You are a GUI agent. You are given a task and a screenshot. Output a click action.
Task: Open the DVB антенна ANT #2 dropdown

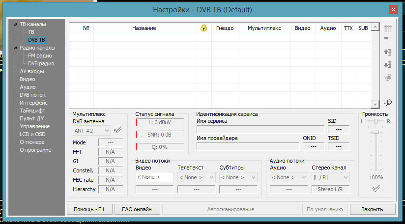91,131
